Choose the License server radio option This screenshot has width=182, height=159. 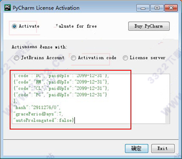coord(125,58)
